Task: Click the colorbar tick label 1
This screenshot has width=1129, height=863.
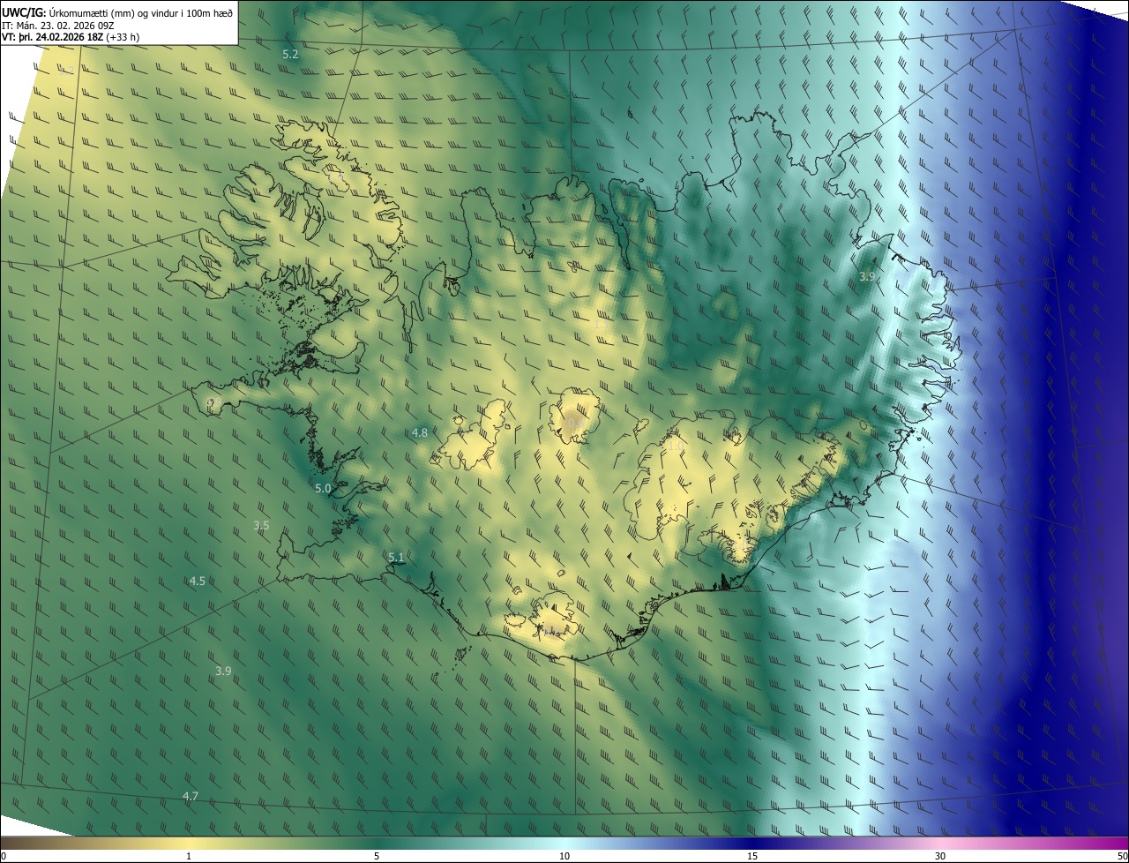Action: tap(189, 856)
